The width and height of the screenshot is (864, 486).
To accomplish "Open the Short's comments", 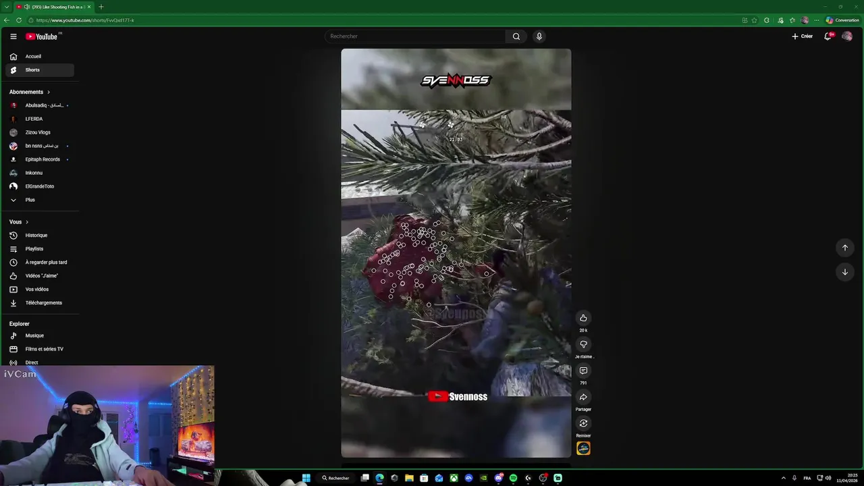I will (583, 371).
